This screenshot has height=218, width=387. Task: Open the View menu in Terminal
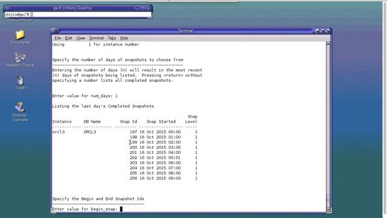pos(80,38)
